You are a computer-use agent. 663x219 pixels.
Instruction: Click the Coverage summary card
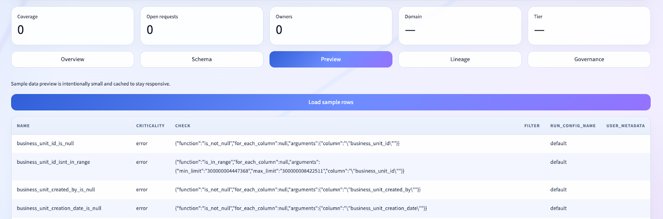73,26
